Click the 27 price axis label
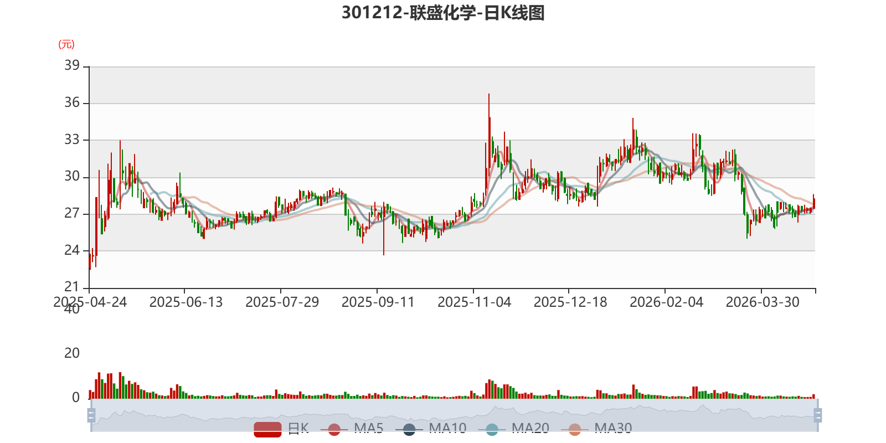 [72, 213]
